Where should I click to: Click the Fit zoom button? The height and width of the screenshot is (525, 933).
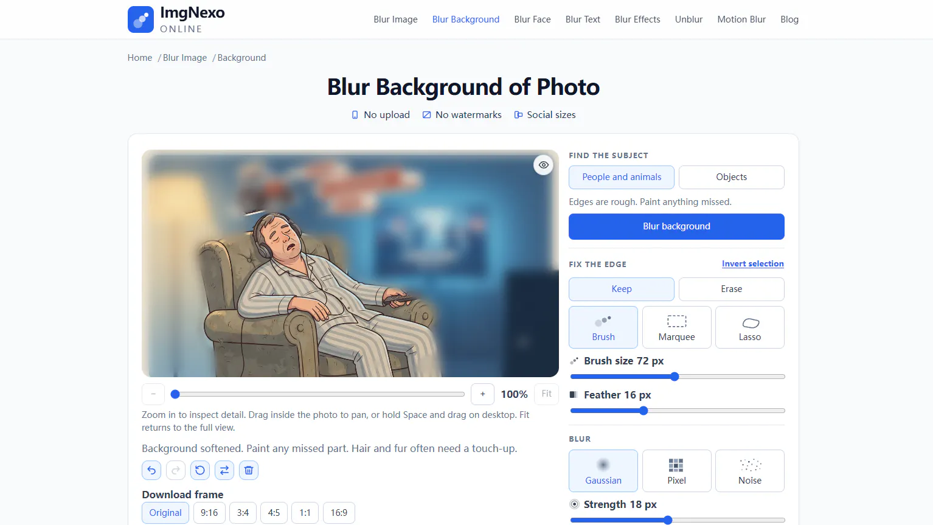pyautogui.click(x=547, y=394)
